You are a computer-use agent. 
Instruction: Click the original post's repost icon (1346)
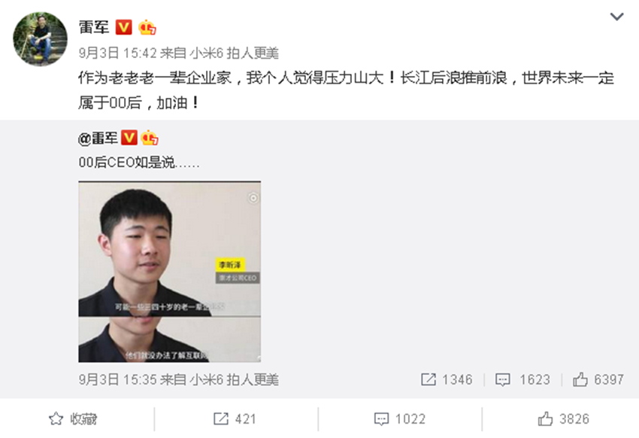pyautogui.click(x=447, y=380)
